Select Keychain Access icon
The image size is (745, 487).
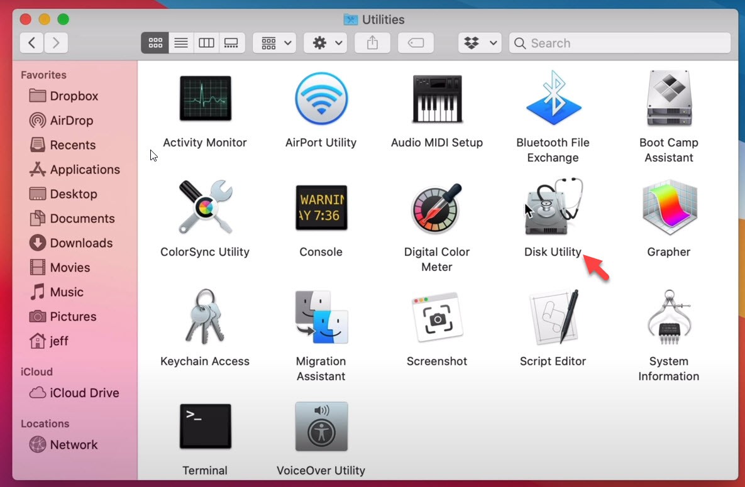[205, 317]
